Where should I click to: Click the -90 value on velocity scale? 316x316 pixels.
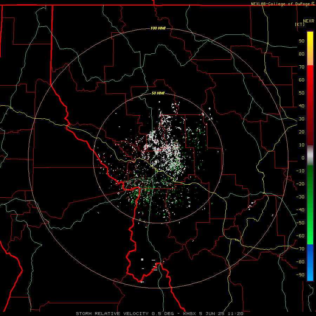300,275
